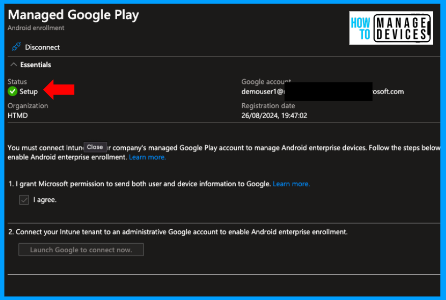
Task: Click the Close tooltip
Action: 95,147
